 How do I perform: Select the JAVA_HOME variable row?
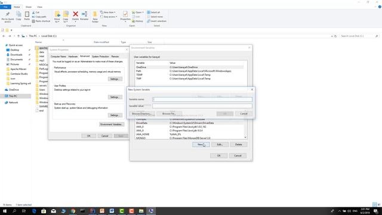tap(190, 134)
